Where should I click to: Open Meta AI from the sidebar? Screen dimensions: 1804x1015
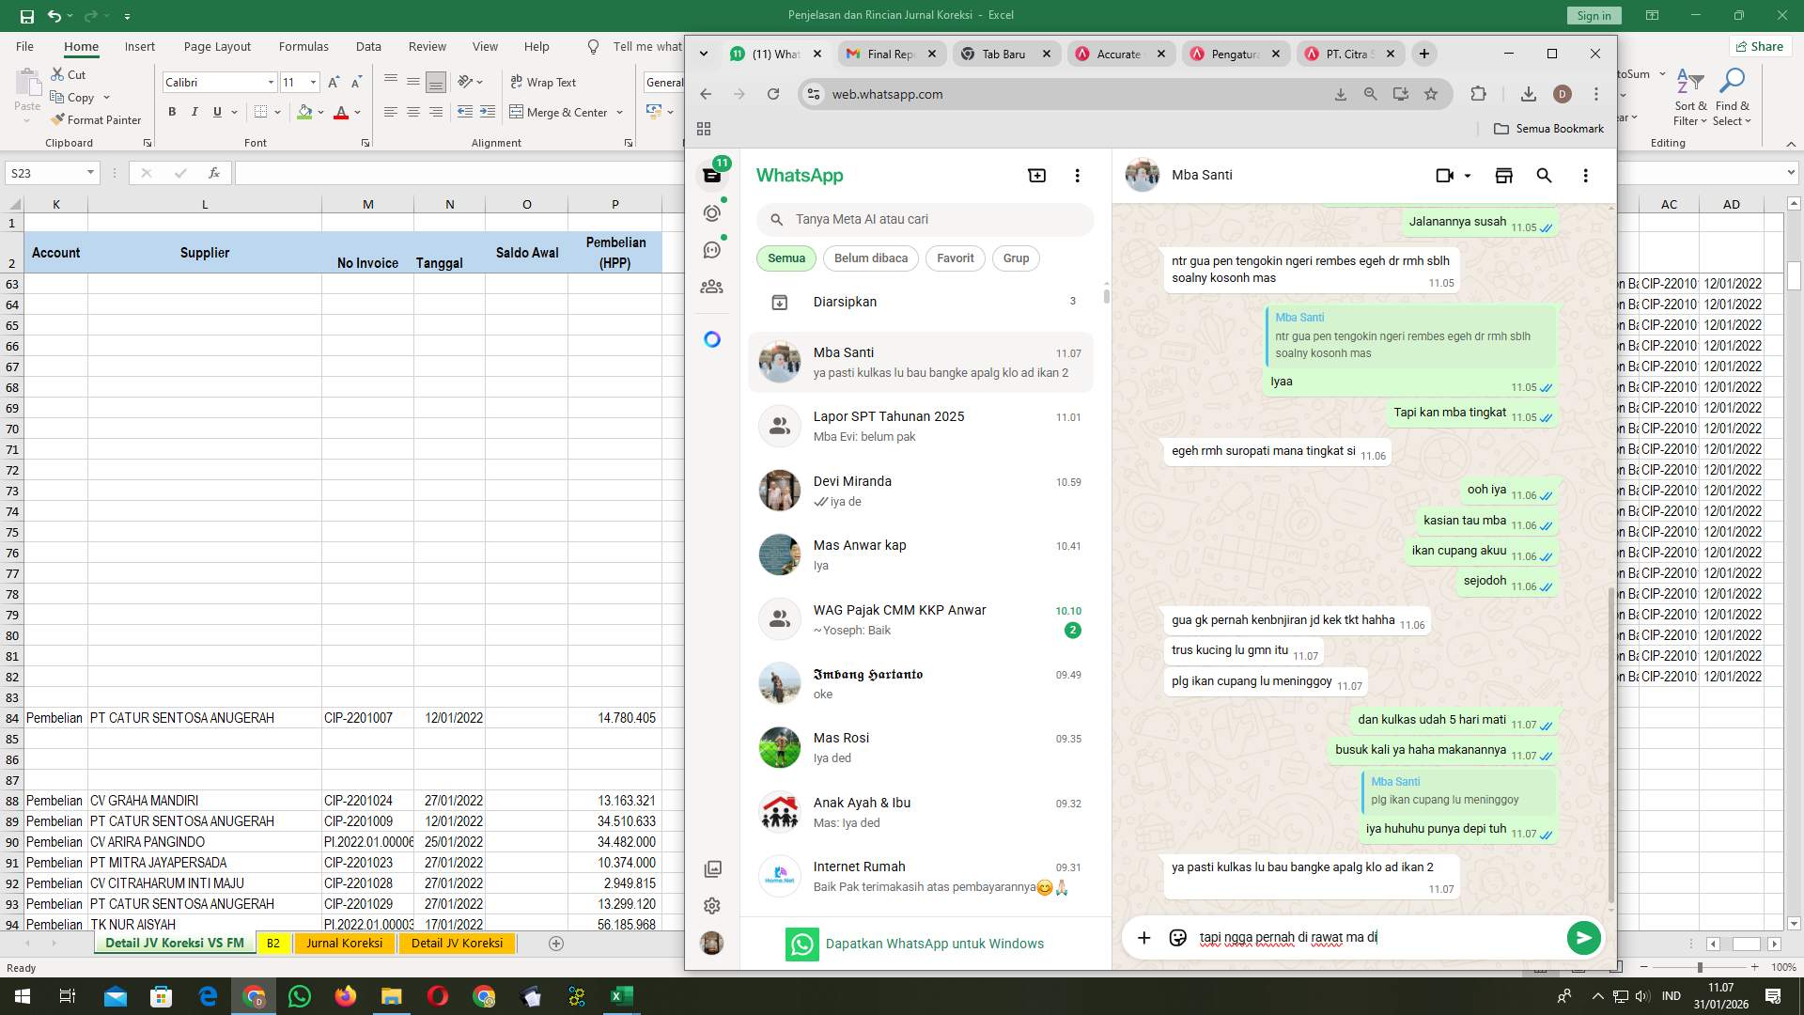tap(711, 338)
